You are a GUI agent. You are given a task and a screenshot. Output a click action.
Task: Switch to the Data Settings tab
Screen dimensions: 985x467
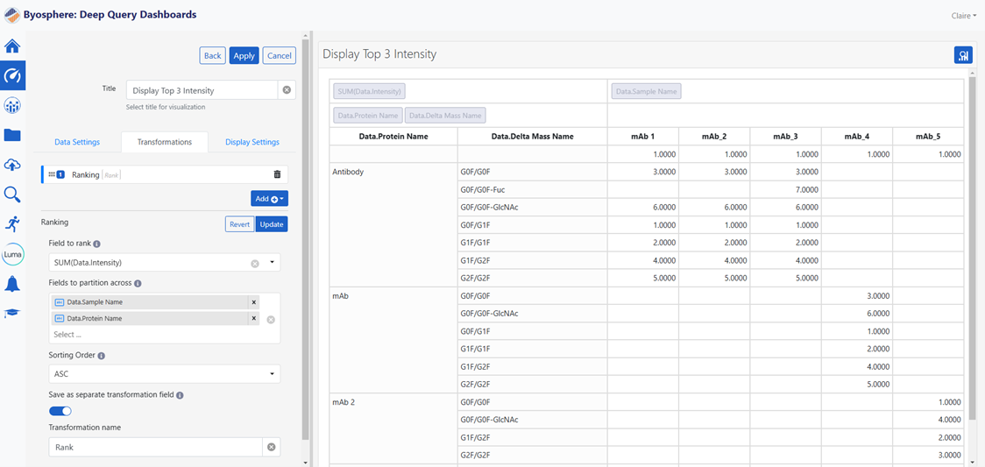[77, 142]
